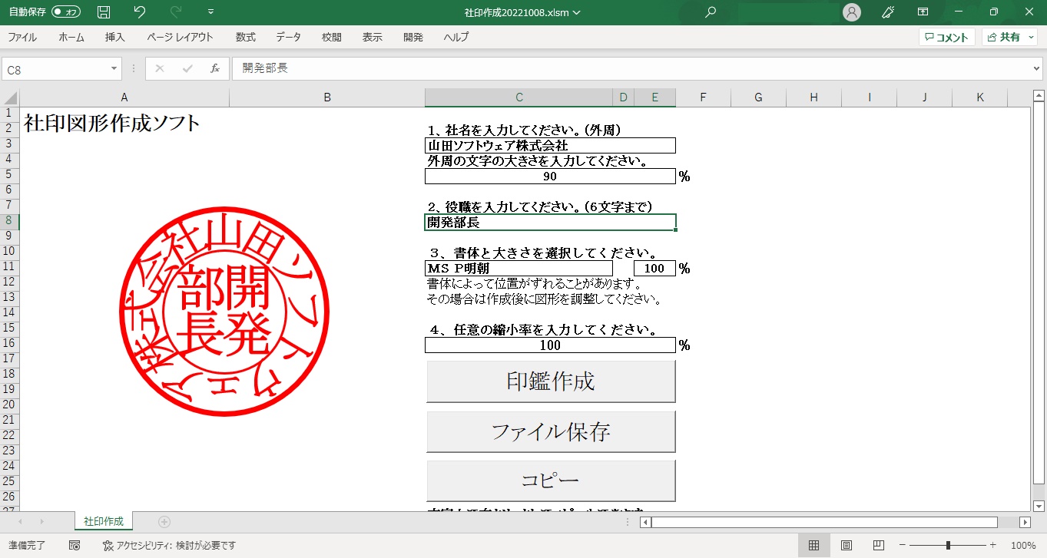
Task: Open the ホーム ribbon tab
Action: click(x=71, y=37)
